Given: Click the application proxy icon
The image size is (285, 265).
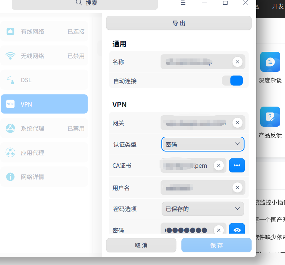Looking at the screenshot, I should point(10,152).
